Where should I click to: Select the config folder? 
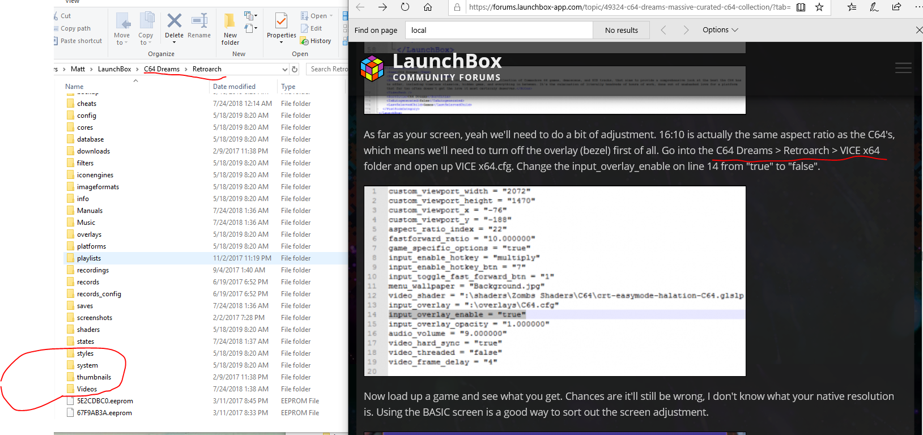87,116
